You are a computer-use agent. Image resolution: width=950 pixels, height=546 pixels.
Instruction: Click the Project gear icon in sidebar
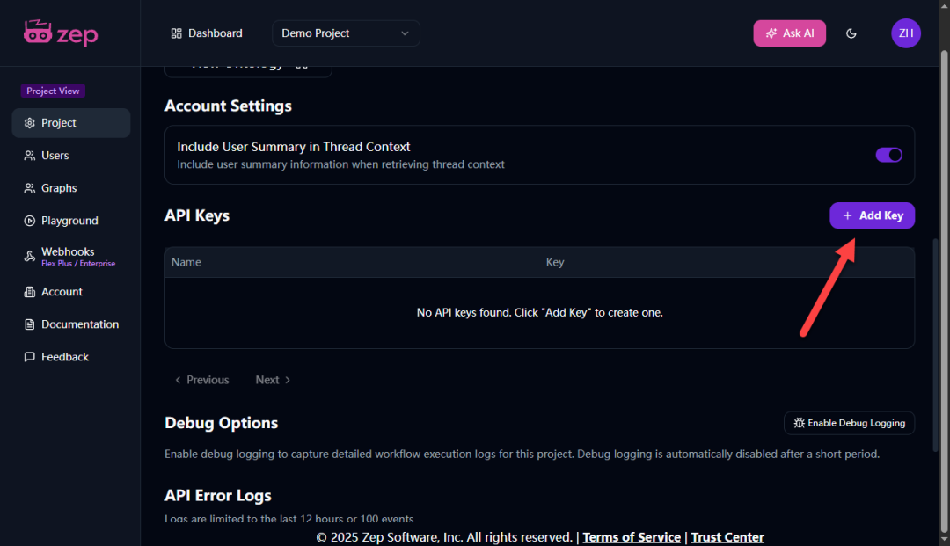[30, 123]
